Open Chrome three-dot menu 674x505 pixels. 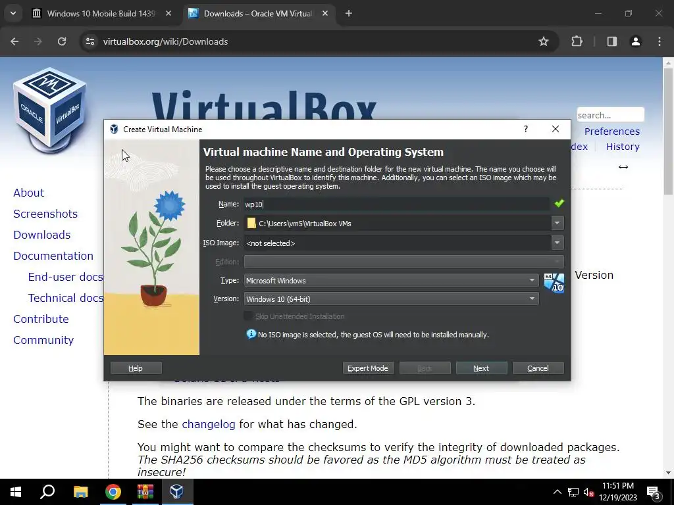pos(660,41)
